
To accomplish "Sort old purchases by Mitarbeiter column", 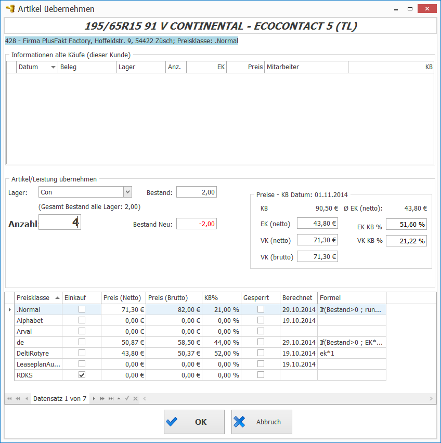I will tap(306, 67).
